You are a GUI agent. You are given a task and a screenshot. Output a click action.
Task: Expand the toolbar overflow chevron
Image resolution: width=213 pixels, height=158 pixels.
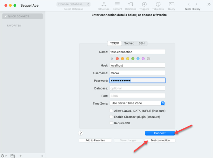[x=209, y=4]
